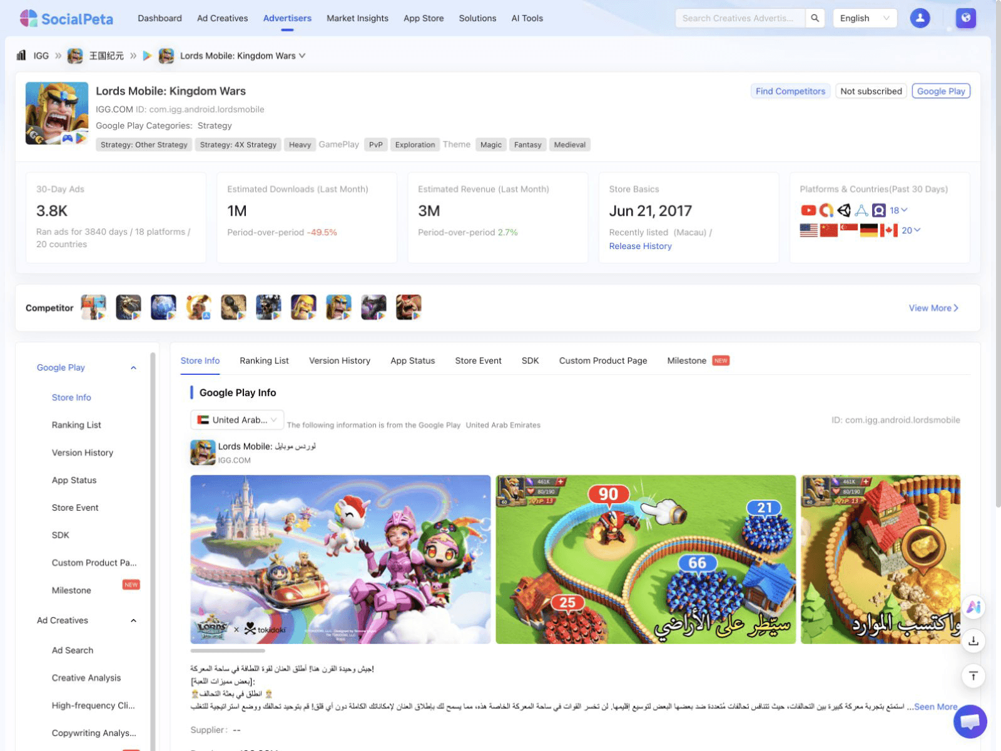Screen dimensions: 1001x751
Task: Click the Germany flag icon
Action: click(869, 230)
